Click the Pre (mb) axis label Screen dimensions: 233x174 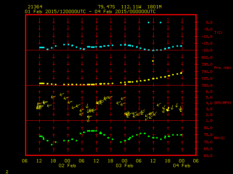(x=222, y=68)
